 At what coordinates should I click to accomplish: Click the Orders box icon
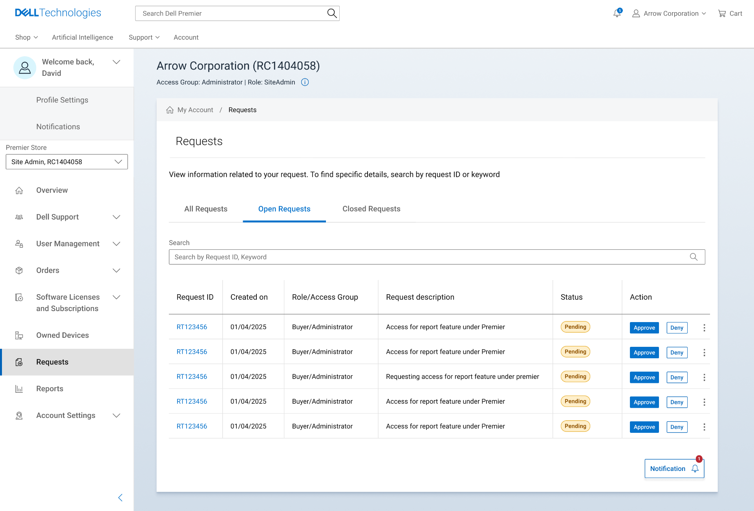click(x=19, y=271)
